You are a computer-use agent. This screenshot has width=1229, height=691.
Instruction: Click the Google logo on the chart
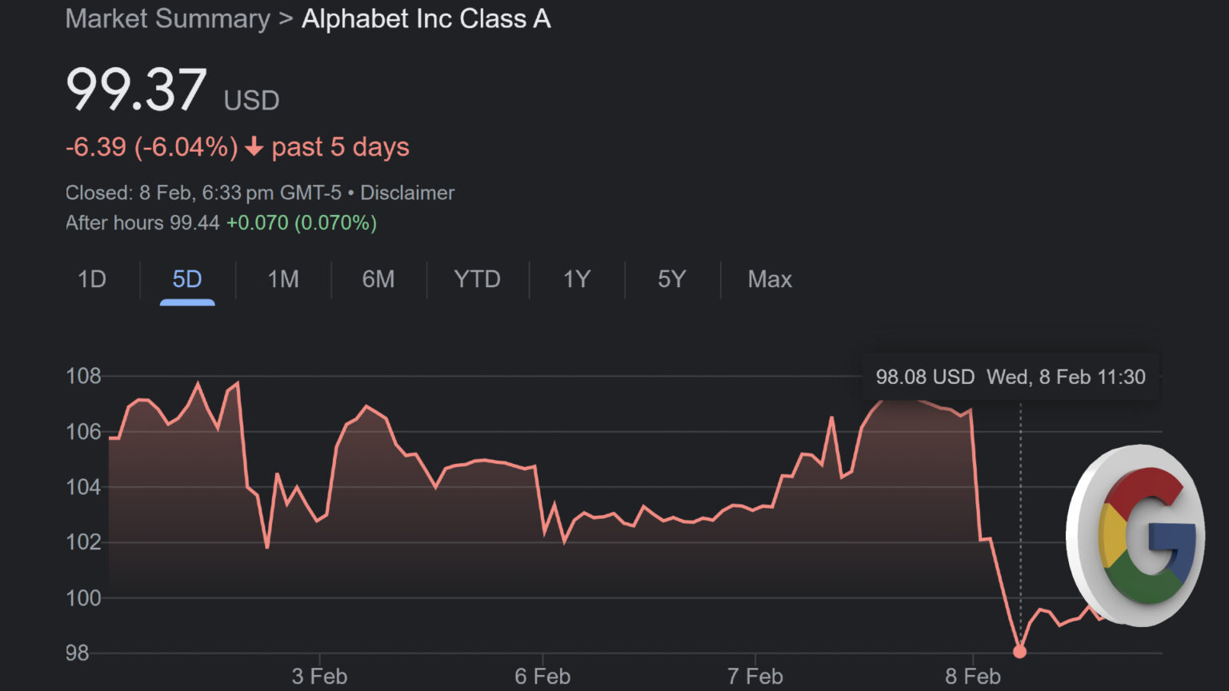(1139, 539)
